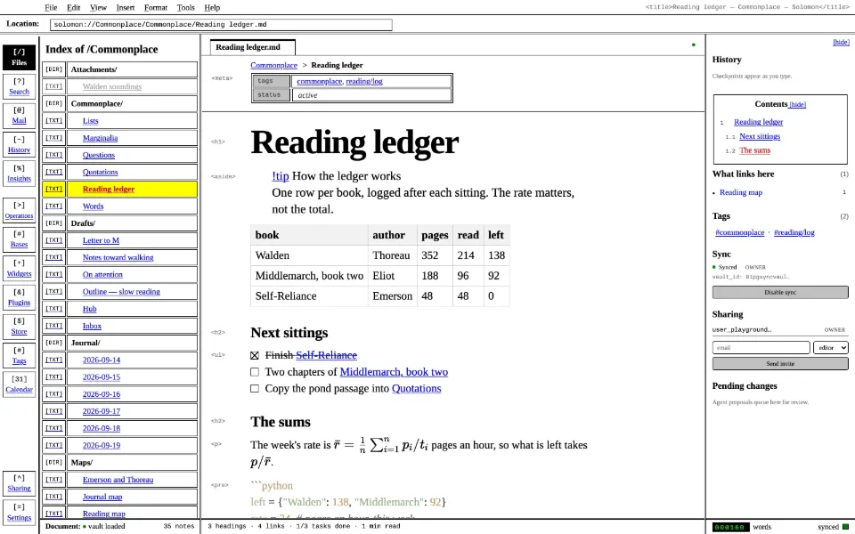Check Copy the pond passage task
Image resolution: width=855 pixels, height=534 pixels.
tap(255, 389)
